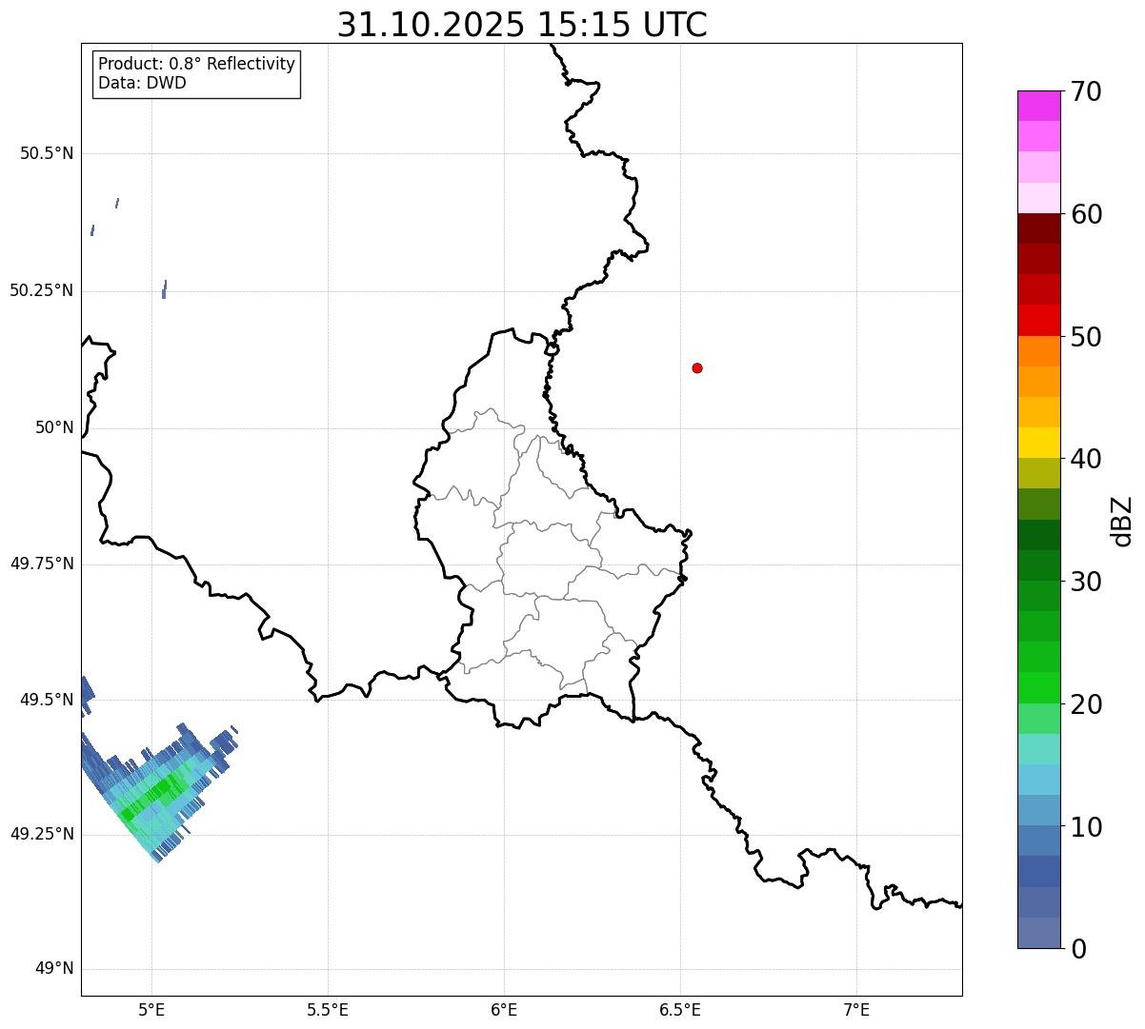Click the 'Product: 0.8° Reflectivity' label
Viewport: 1145px width, 1029px height.
[197, 64]
